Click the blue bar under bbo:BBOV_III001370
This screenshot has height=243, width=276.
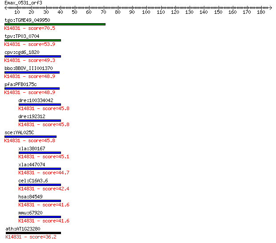point(32,73)
